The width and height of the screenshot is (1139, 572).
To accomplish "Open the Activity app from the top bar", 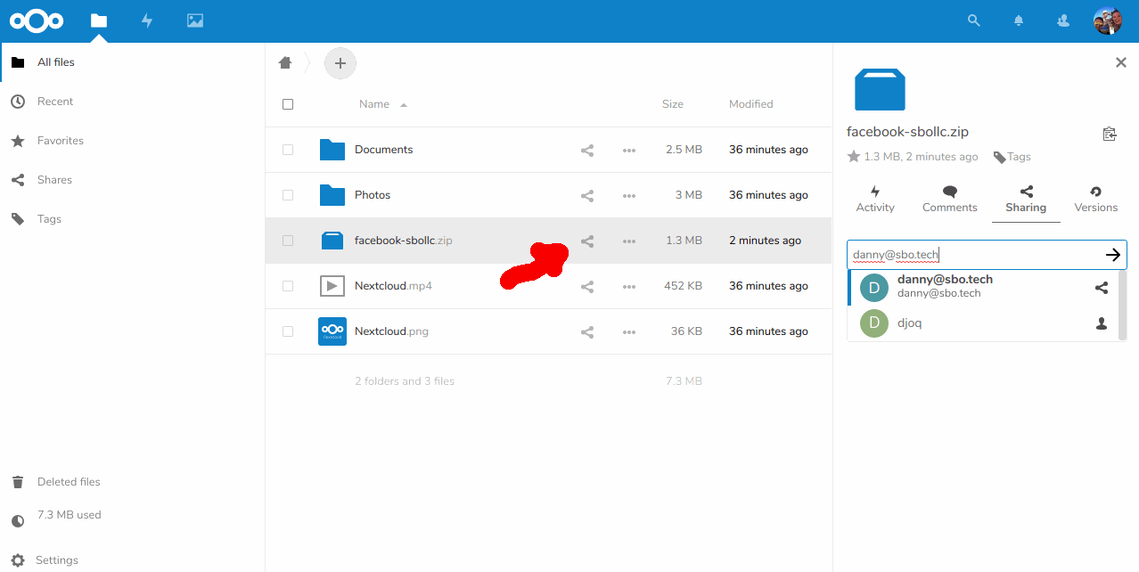I will coord(146,20).
